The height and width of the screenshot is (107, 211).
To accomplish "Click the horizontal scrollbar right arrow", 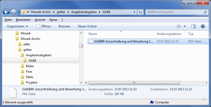I will click(207, 83).
